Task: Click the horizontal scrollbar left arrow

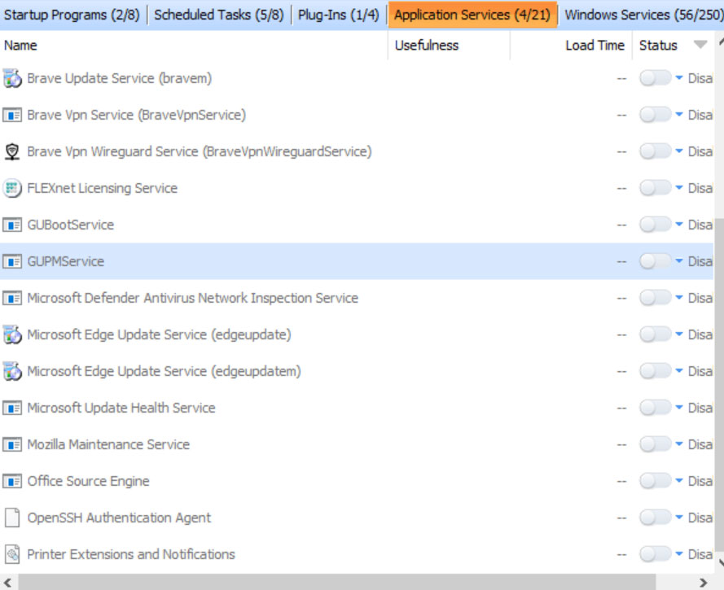Action: [7, 583]
